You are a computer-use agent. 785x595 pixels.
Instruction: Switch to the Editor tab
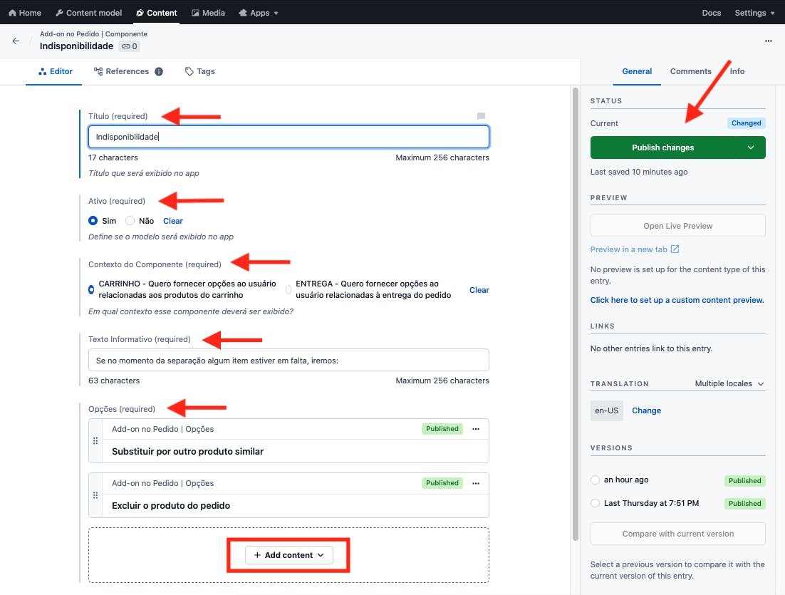point(55,72)
